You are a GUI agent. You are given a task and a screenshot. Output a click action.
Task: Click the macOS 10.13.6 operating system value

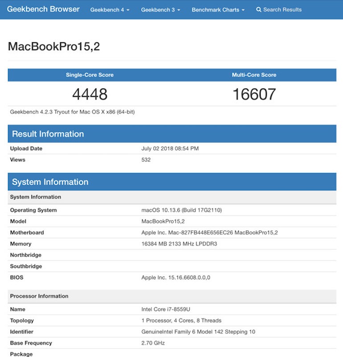point(181,210)
